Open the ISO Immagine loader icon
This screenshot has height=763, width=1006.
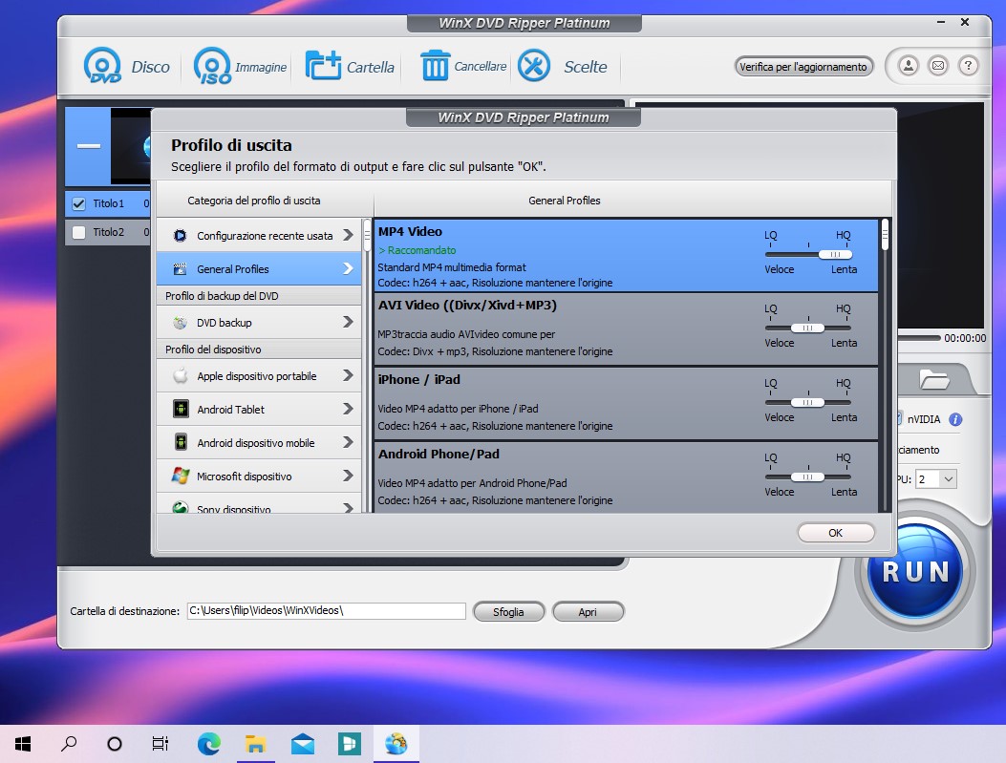pos(212,65)
